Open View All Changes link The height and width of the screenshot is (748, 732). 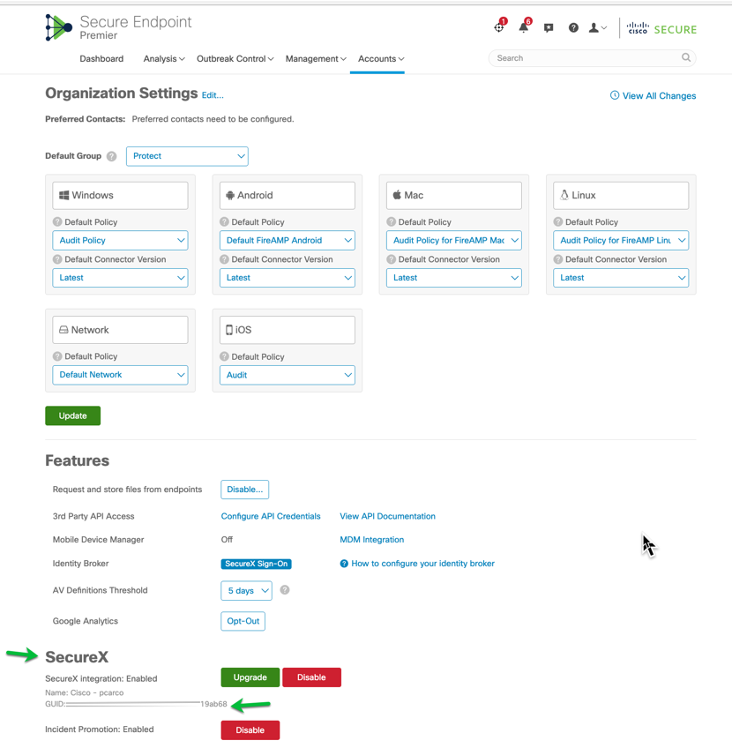pyautogui.click(x=659, y=96)
